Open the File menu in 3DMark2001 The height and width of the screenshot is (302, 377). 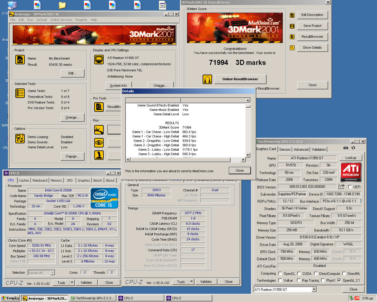(13, 20)
